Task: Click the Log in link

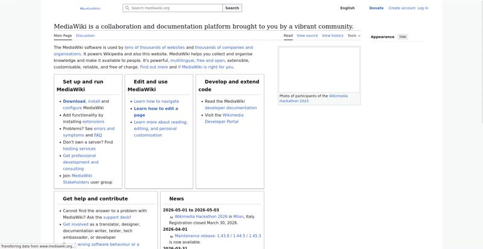Action: click(423, 8)
